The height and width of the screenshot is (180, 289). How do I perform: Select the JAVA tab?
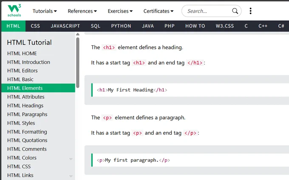click(x=147, y=26)
